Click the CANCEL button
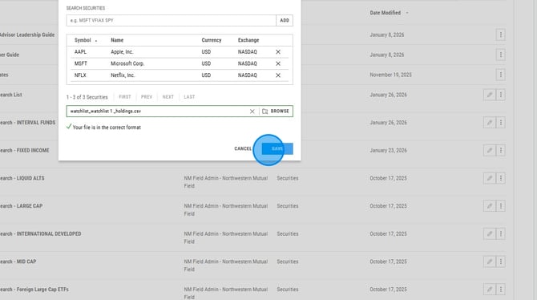Image resolution: width=537 pixels, height=300 pixels. point(243,148)
